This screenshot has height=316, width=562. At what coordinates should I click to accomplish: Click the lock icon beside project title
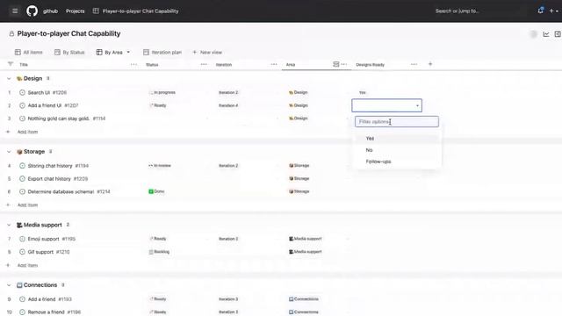coord(11,33)
